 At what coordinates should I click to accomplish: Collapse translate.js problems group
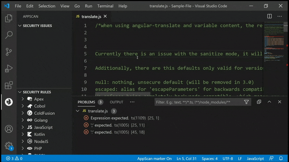[x=78, y=111]
